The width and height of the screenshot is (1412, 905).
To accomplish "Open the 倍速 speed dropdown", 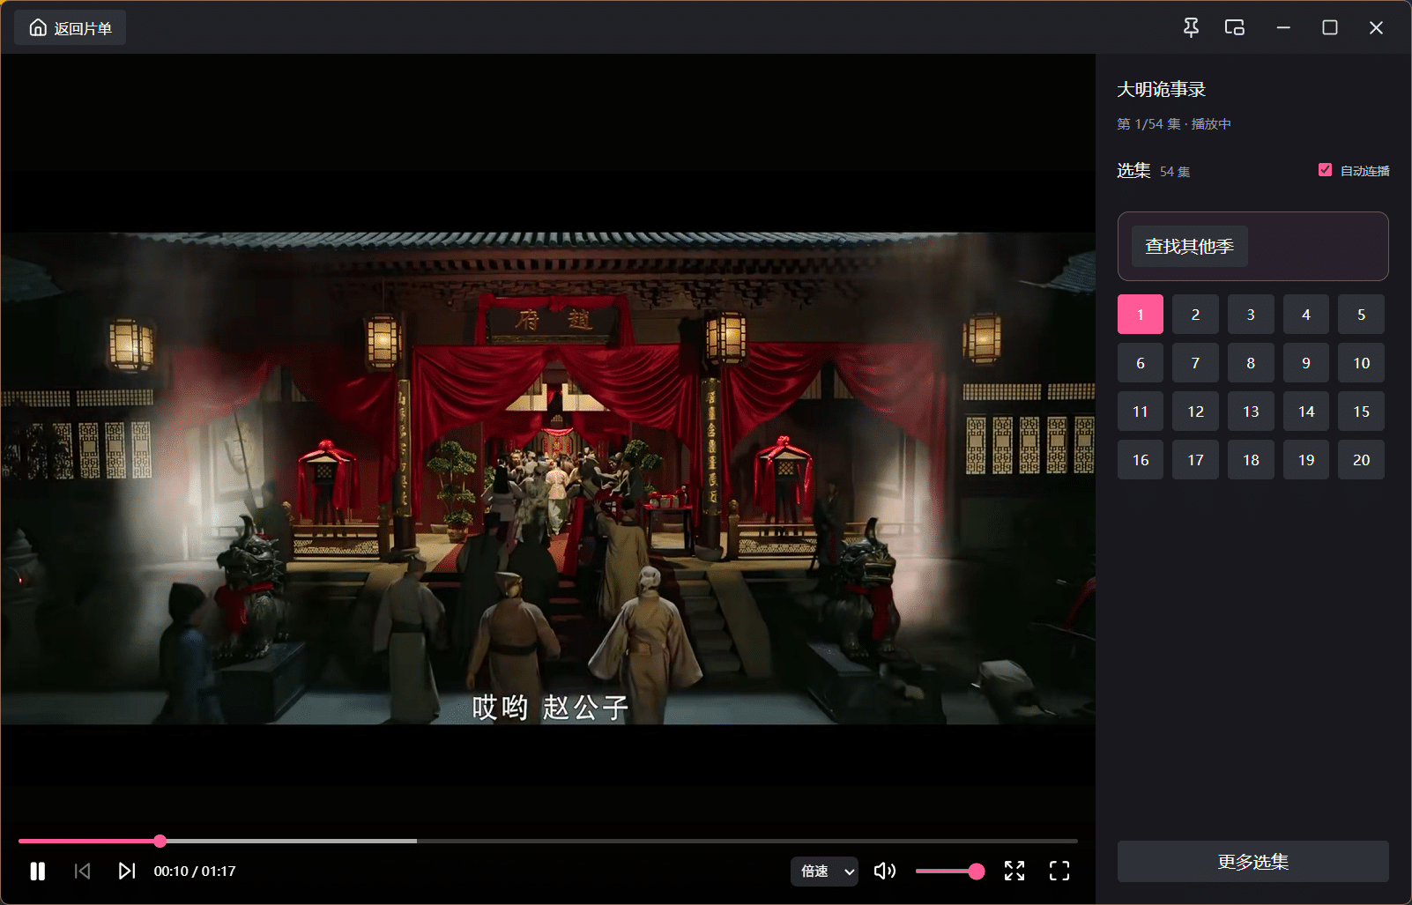I will [824, 871].
